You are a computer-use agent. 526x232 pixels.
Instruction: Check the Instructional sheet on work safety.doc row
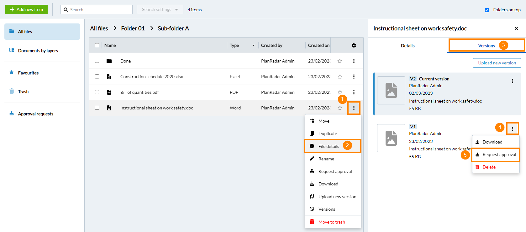[x=97, y=108]
